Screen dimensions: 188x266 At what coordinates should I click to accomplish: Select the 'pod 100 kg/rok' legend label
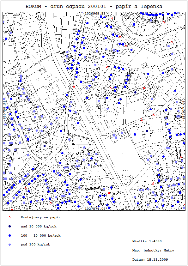click(x=35, y=245)
